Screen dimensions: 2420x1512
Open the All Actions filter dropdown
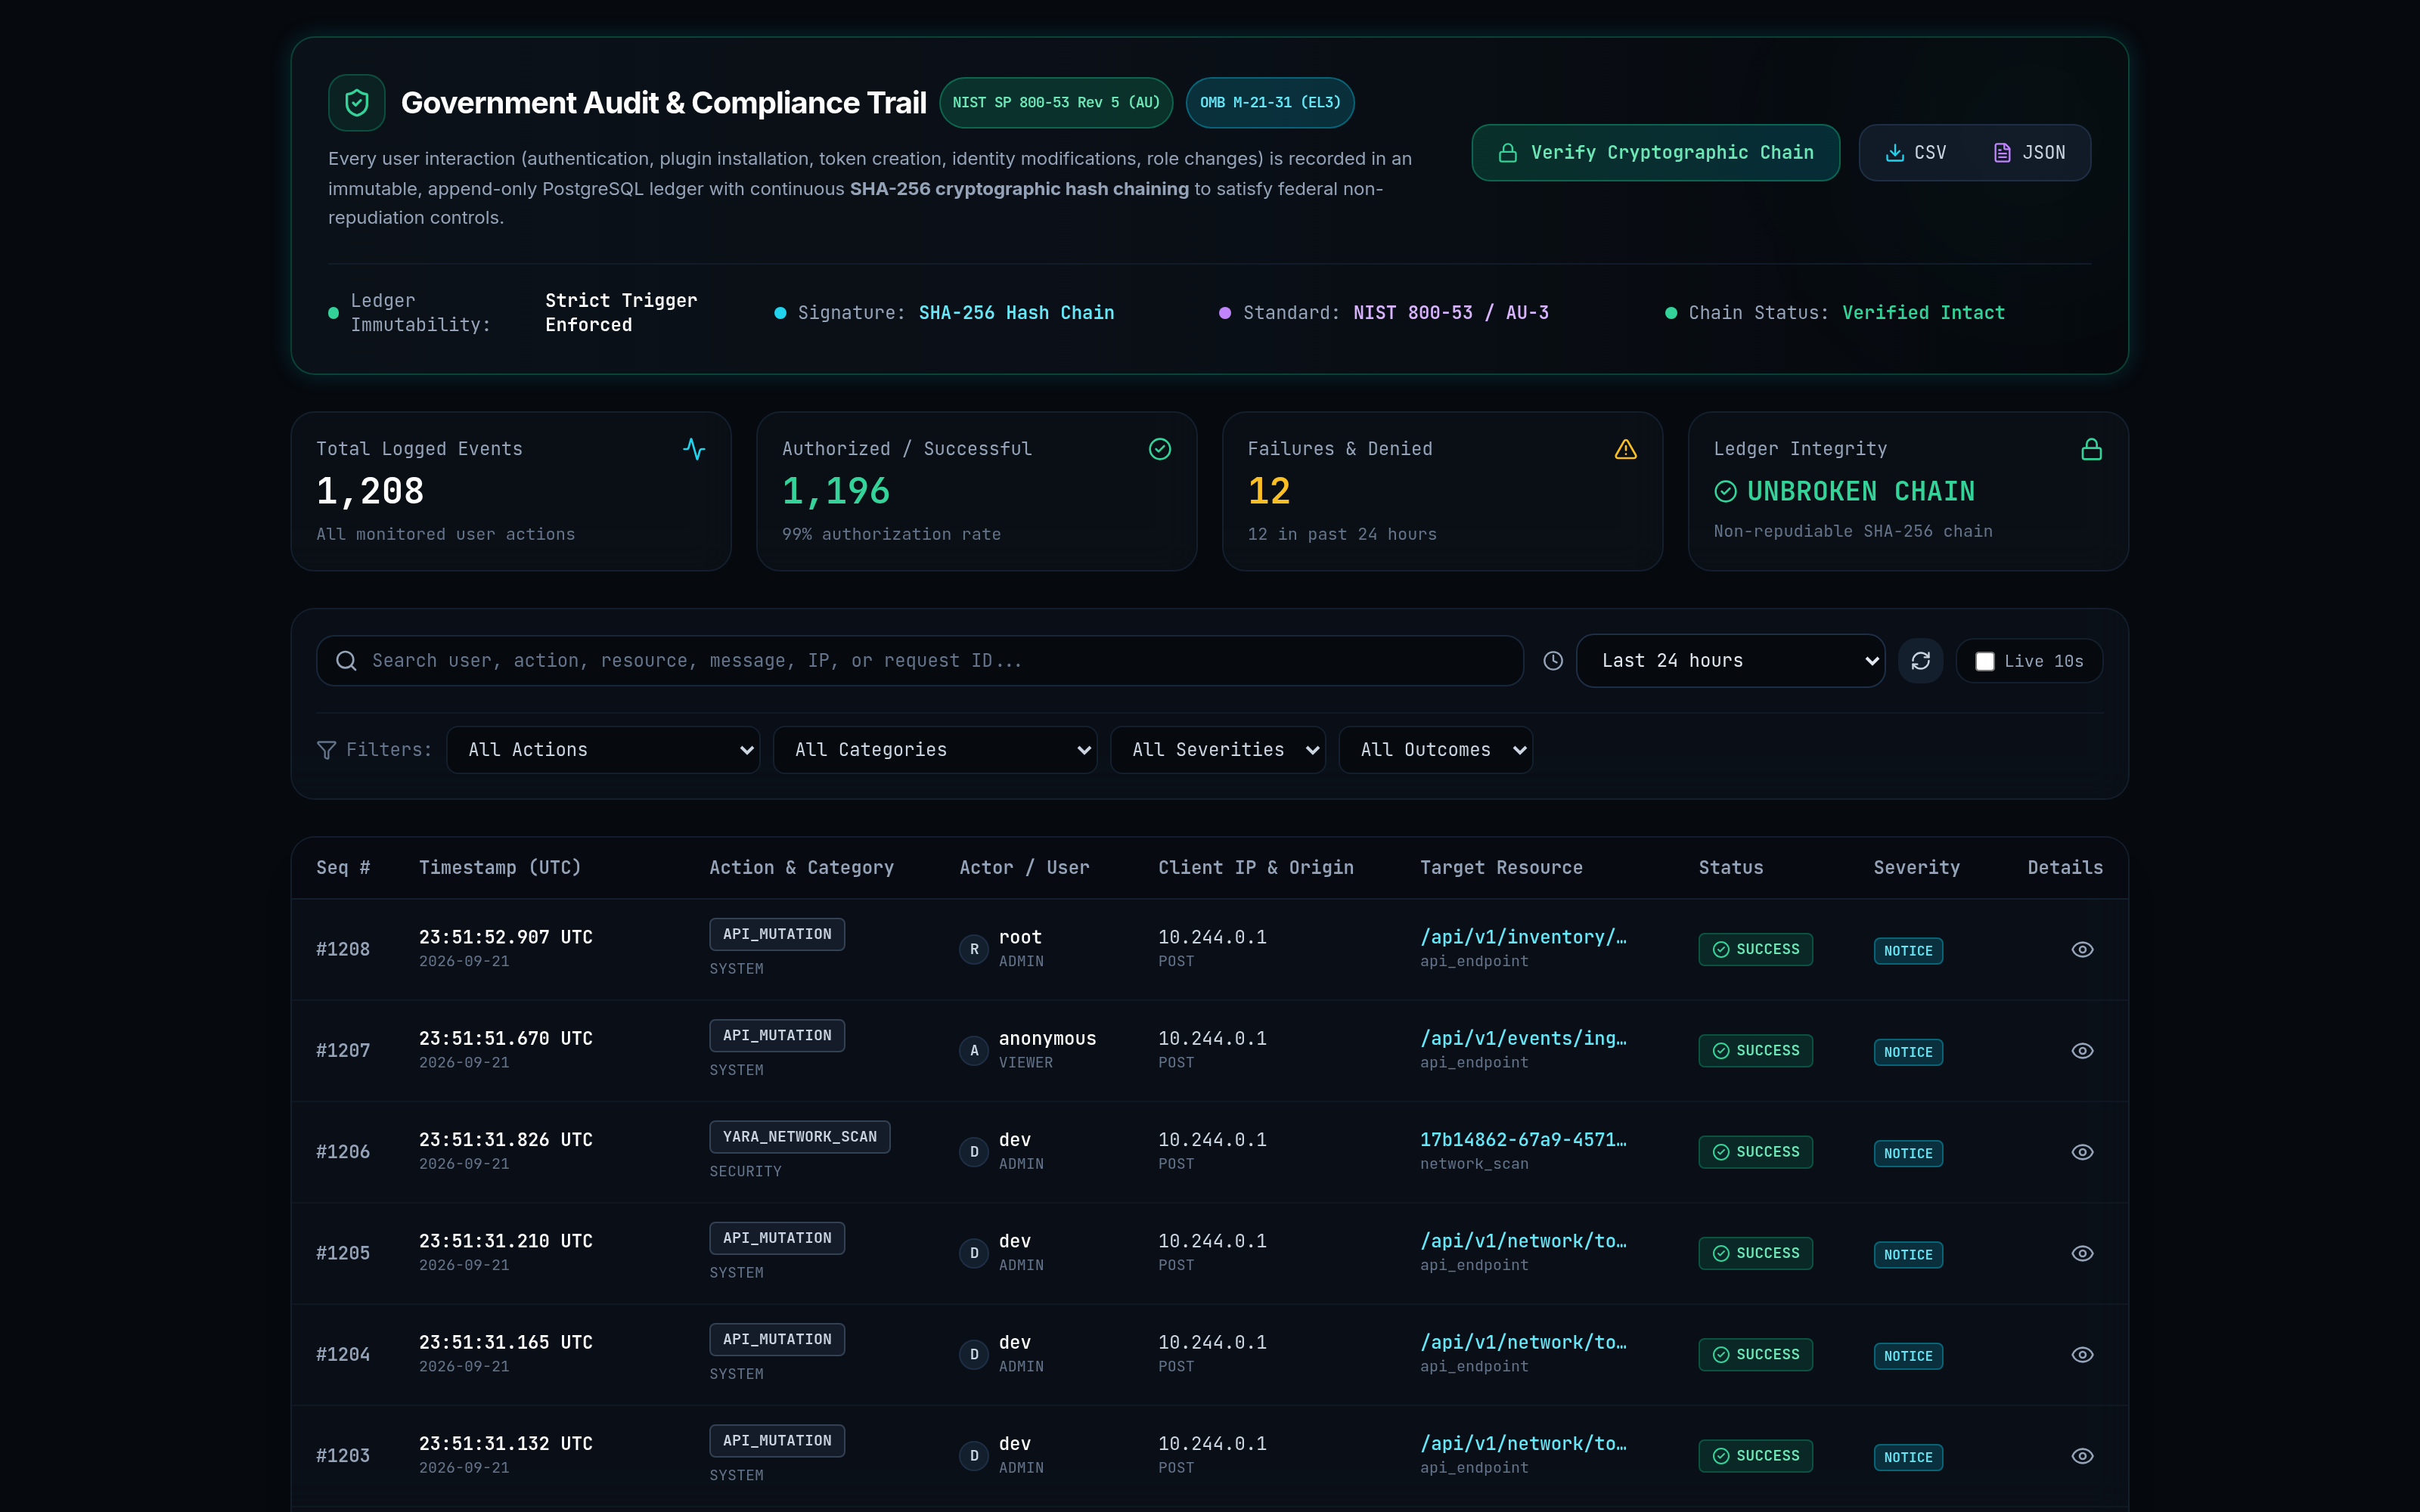[603, 750]
